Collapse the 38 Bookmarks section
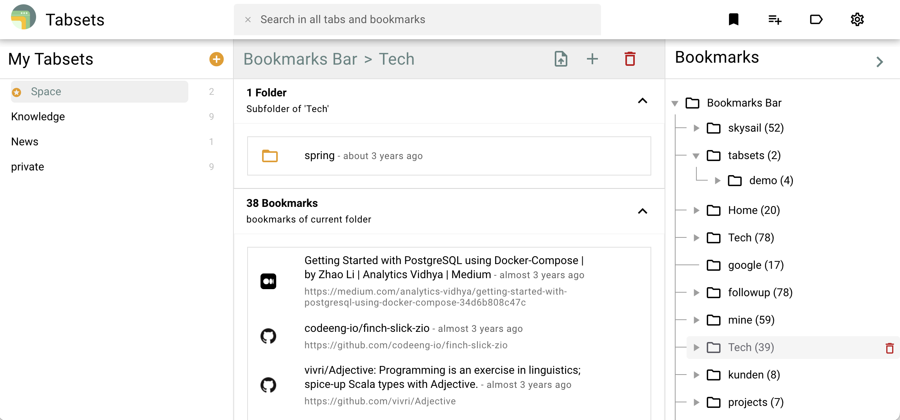 pyautogui.click(x=643, y=211)
